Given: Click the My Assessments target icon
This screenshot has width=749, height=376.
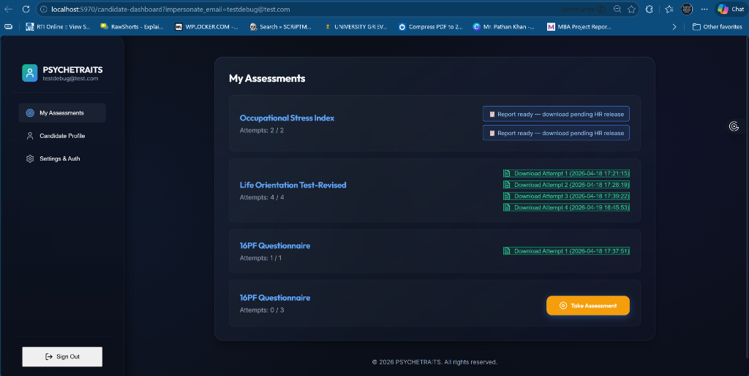Looking at the screenshot, I should pos(30,113).
